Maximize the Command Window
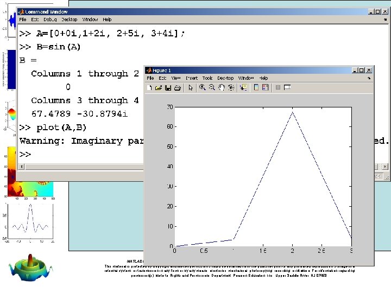Screen dimensions: 391x293 click(378, 12)
